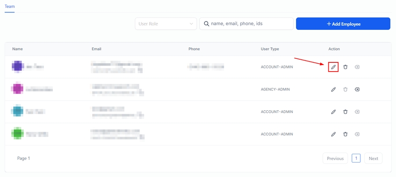Click trash icon for the green-avatar employee
Screen dimensions: 396x177
345,134
